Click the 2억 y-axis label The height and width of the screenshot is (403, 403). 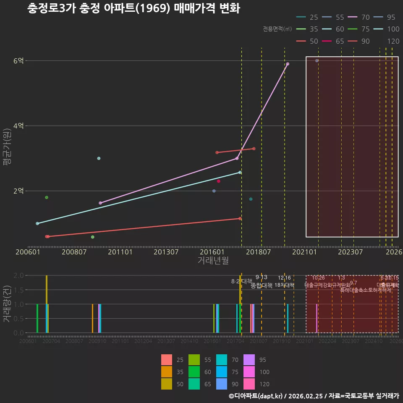19,191
